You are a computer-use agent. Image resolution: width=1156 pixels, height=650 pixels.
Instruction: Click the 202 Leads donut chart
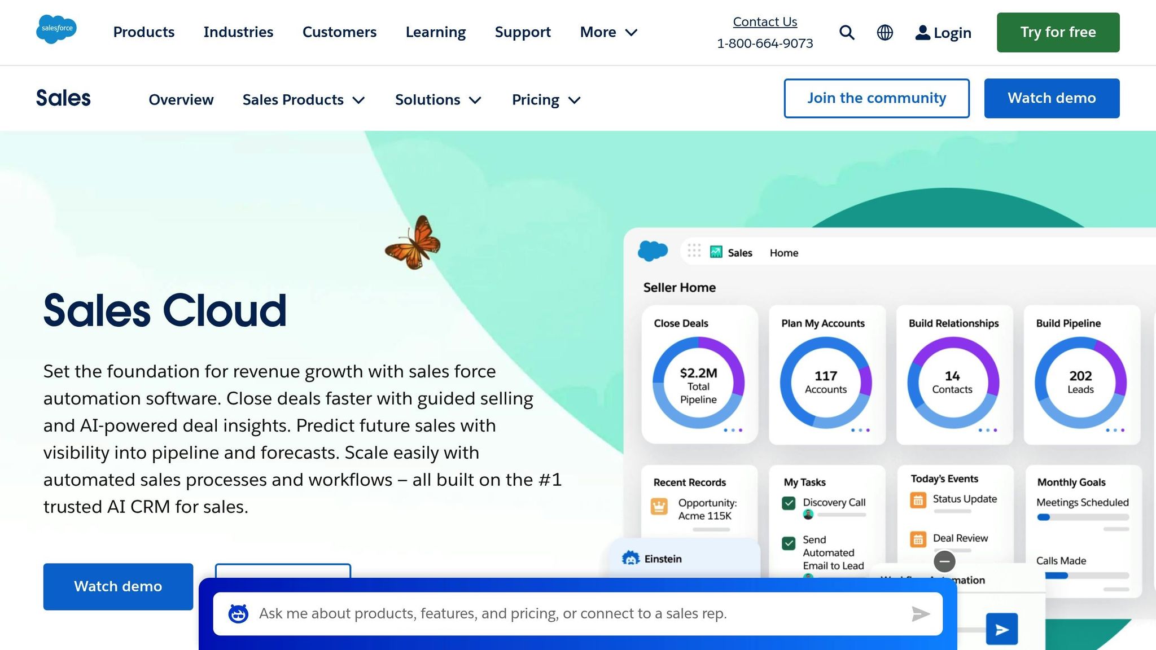point(1080,383)
